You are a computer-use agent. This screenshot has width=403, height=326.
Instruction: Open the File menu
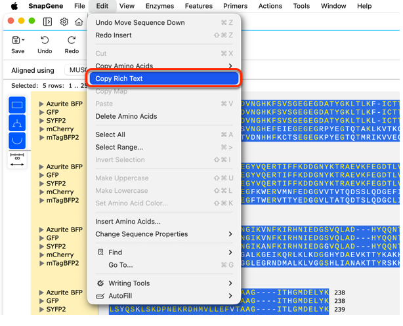tap(79, 6)
